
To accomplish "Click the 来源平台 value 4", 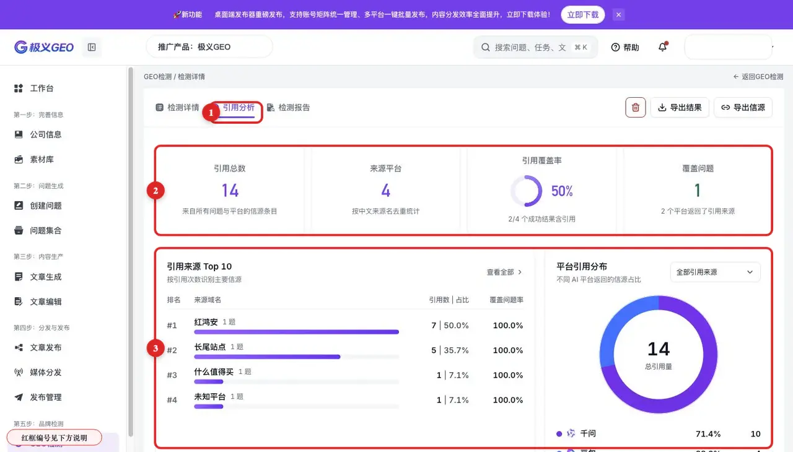I will click(385, 190).
